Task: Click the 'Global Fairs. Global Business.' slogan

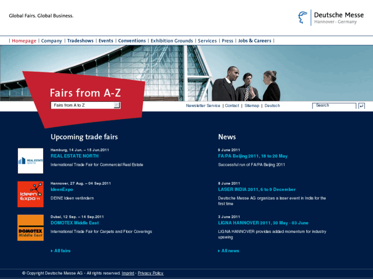Action: pos(41,16)
